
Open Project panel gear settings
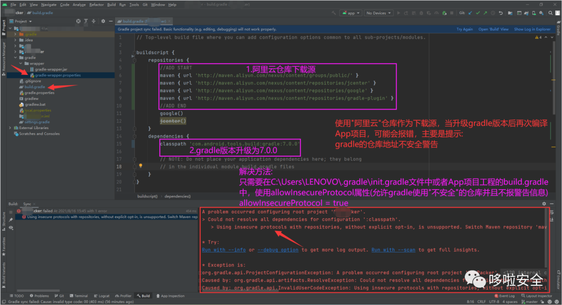pos(103,21)
